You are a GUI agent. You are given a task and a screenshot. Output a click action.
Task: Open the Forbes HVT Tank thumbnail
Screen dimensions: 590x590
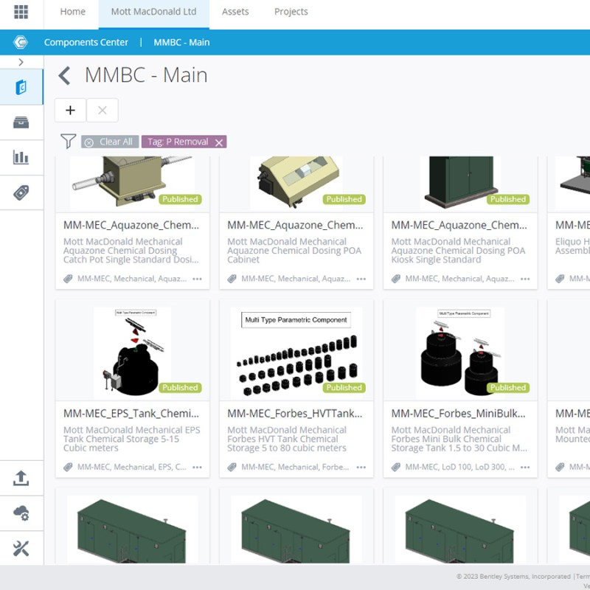[x=296, y=351]
